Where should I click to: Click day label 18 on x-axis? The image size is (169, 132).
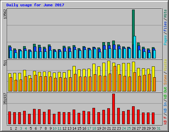(94, 128)
